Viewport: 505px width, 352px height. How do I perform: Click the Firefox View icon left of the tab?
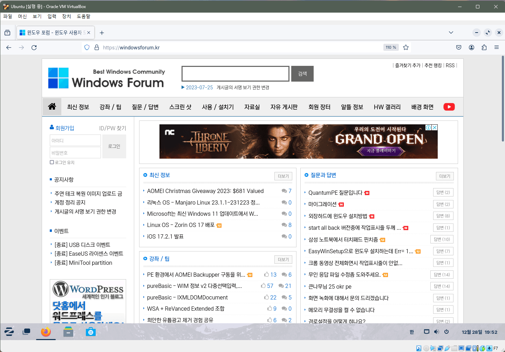point(7,33)
